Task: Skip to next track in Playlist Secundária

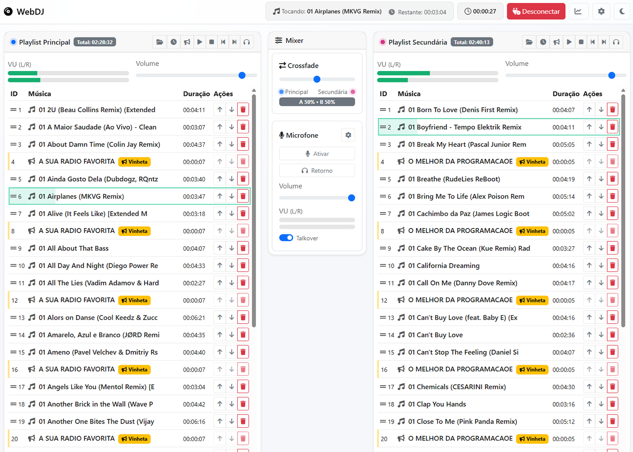Action: point(604,42)
